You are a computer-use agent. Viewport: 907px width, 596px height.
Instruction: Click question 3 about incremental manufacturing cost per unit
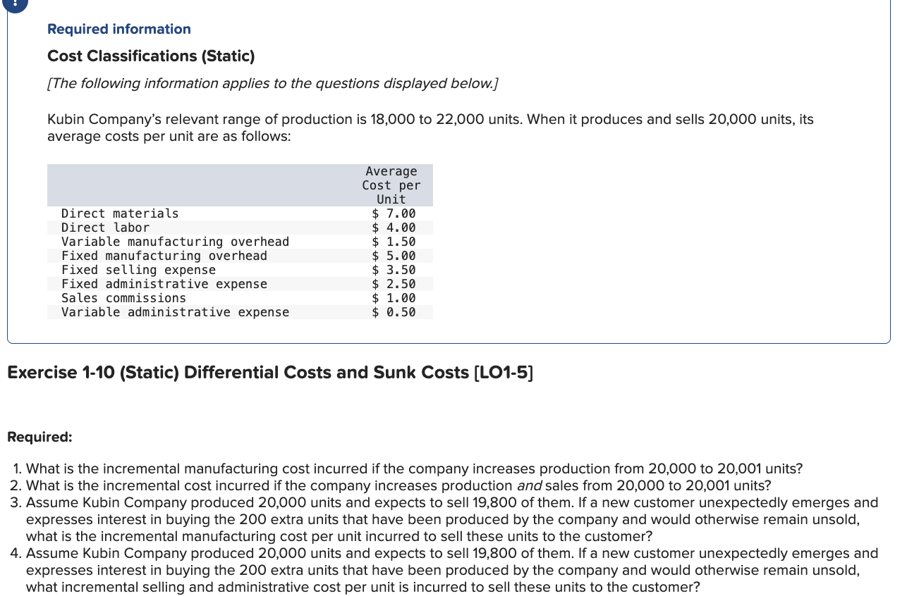click(444, 519)
